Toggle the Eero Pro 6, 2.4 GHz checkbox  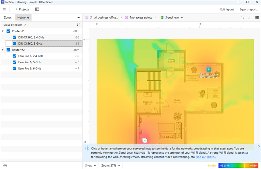point(14,56)
